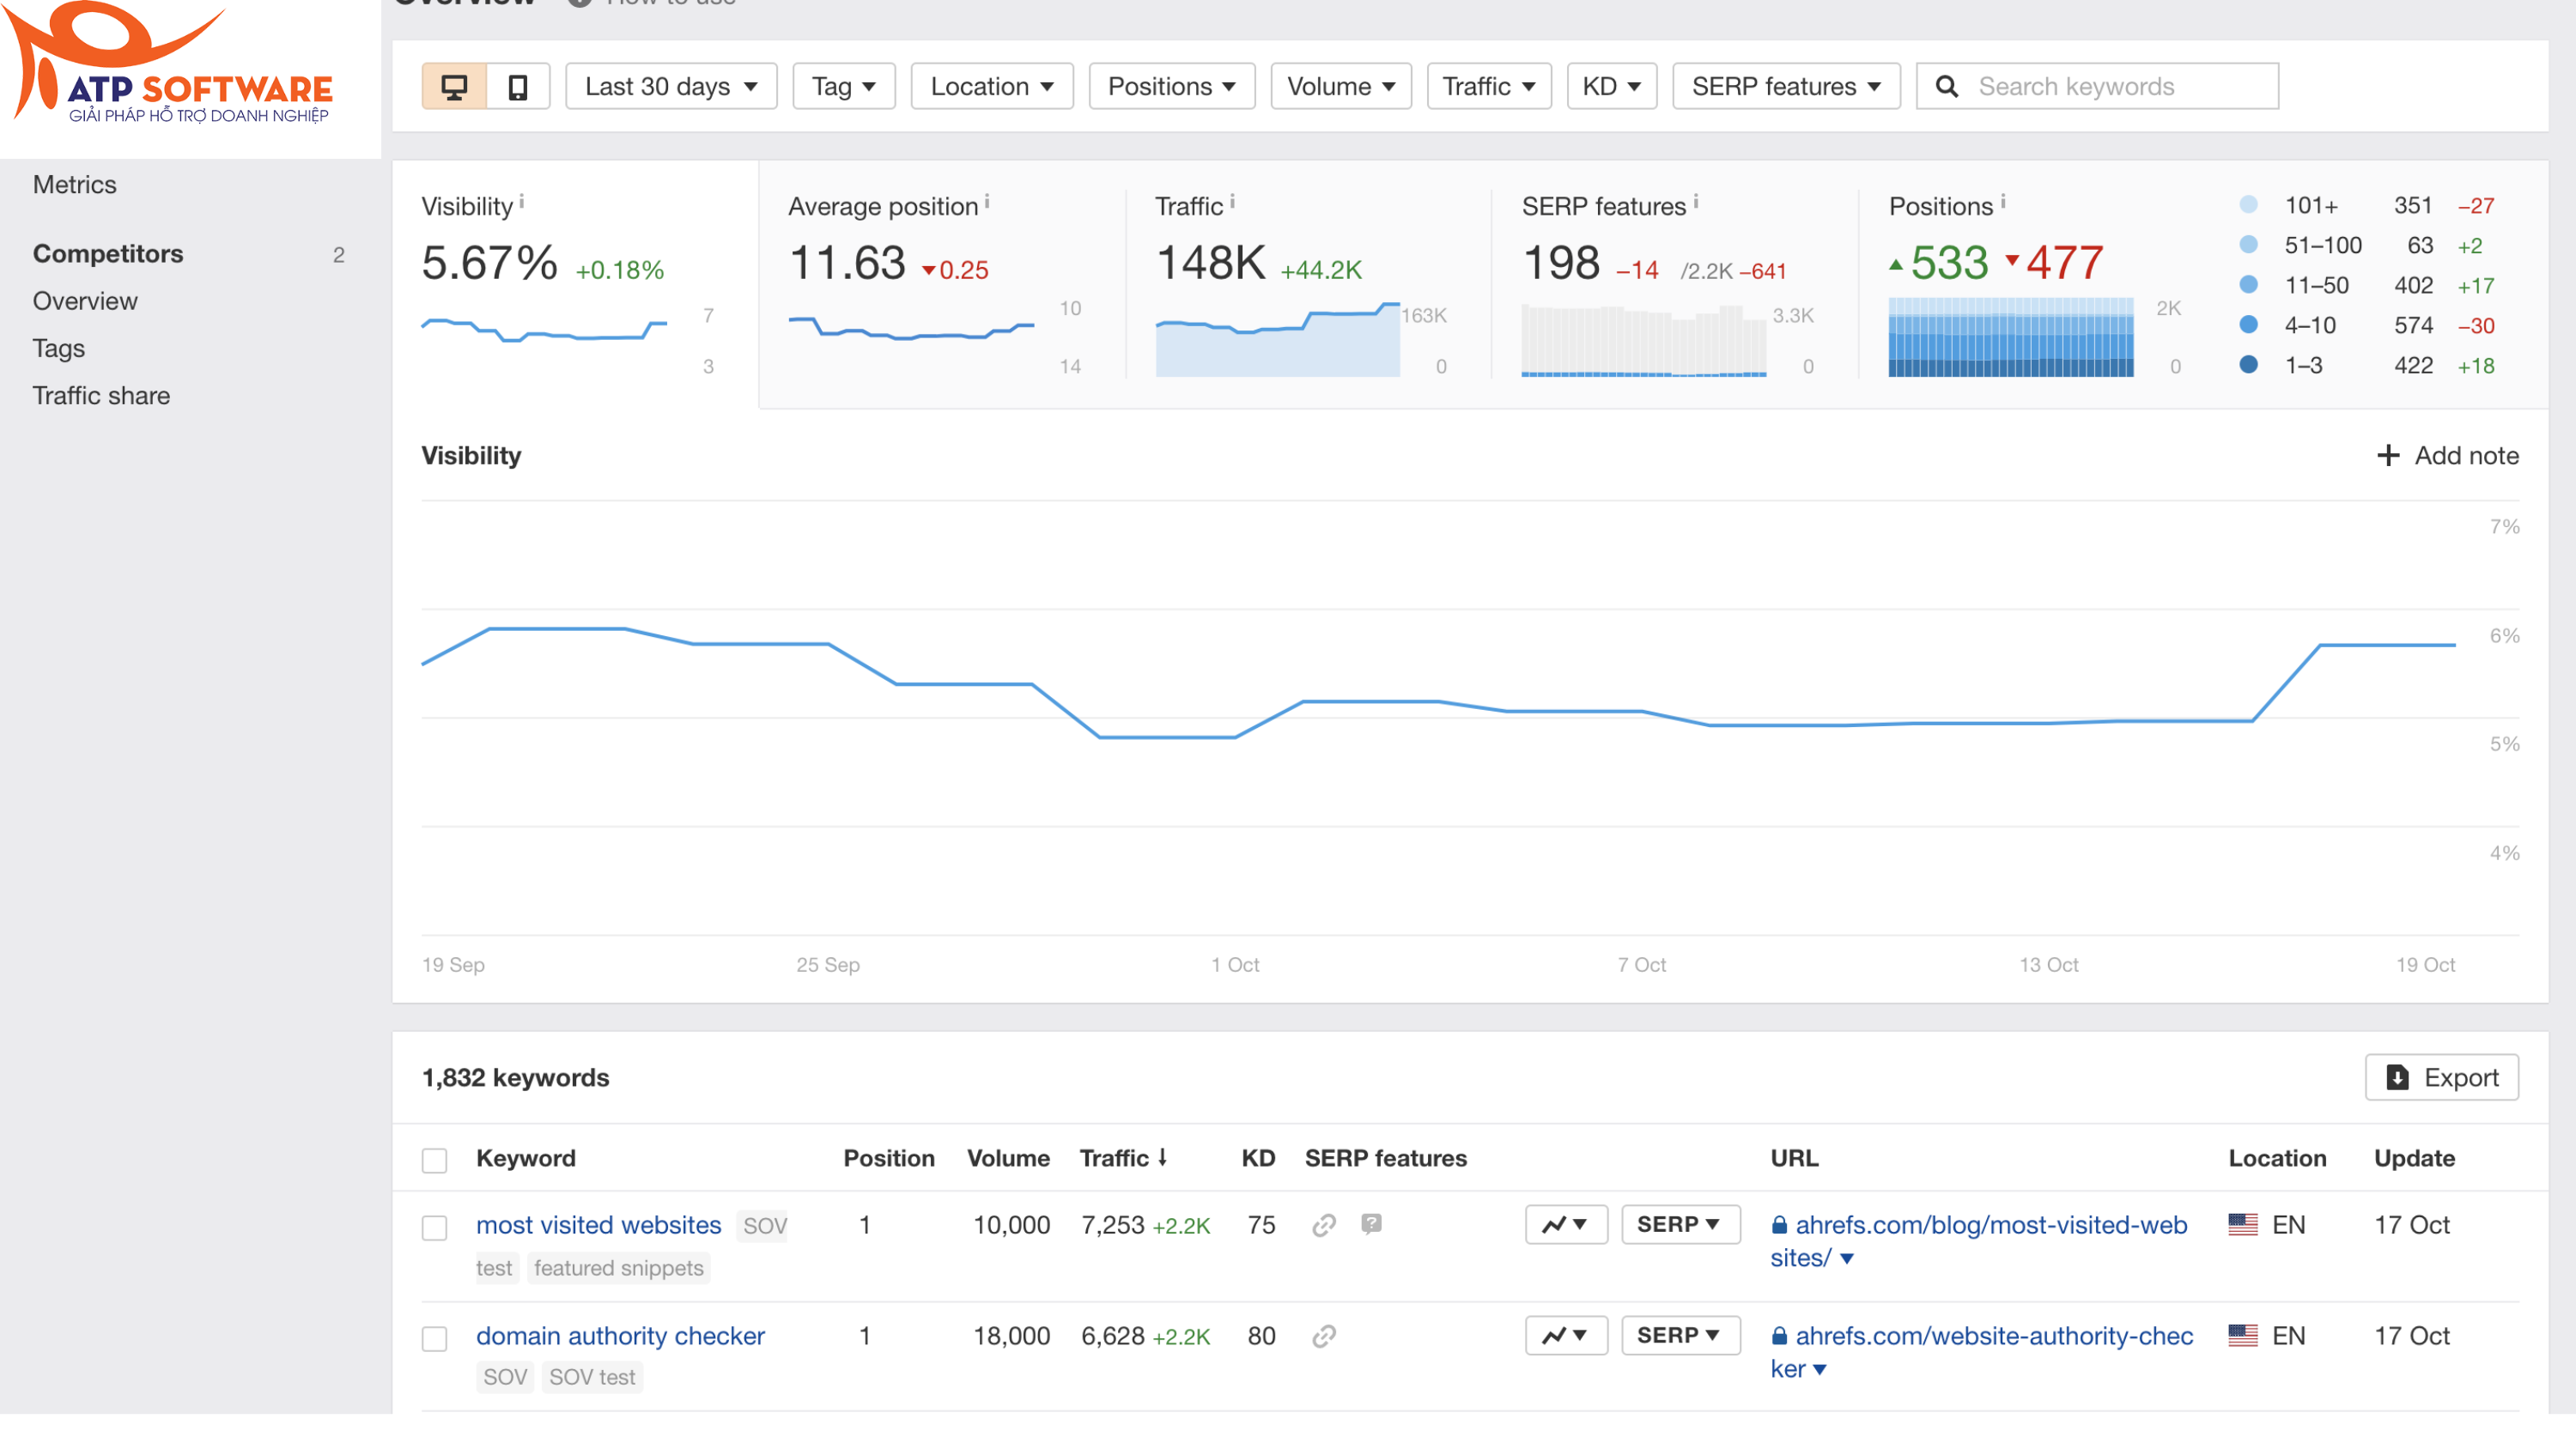
Task: Check the most visited websites row
Action: (x=435, y=1227)
